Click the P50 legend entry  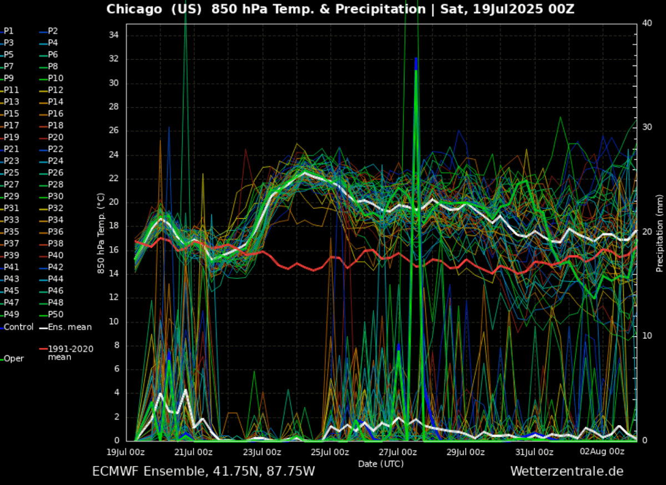[56, 314]
